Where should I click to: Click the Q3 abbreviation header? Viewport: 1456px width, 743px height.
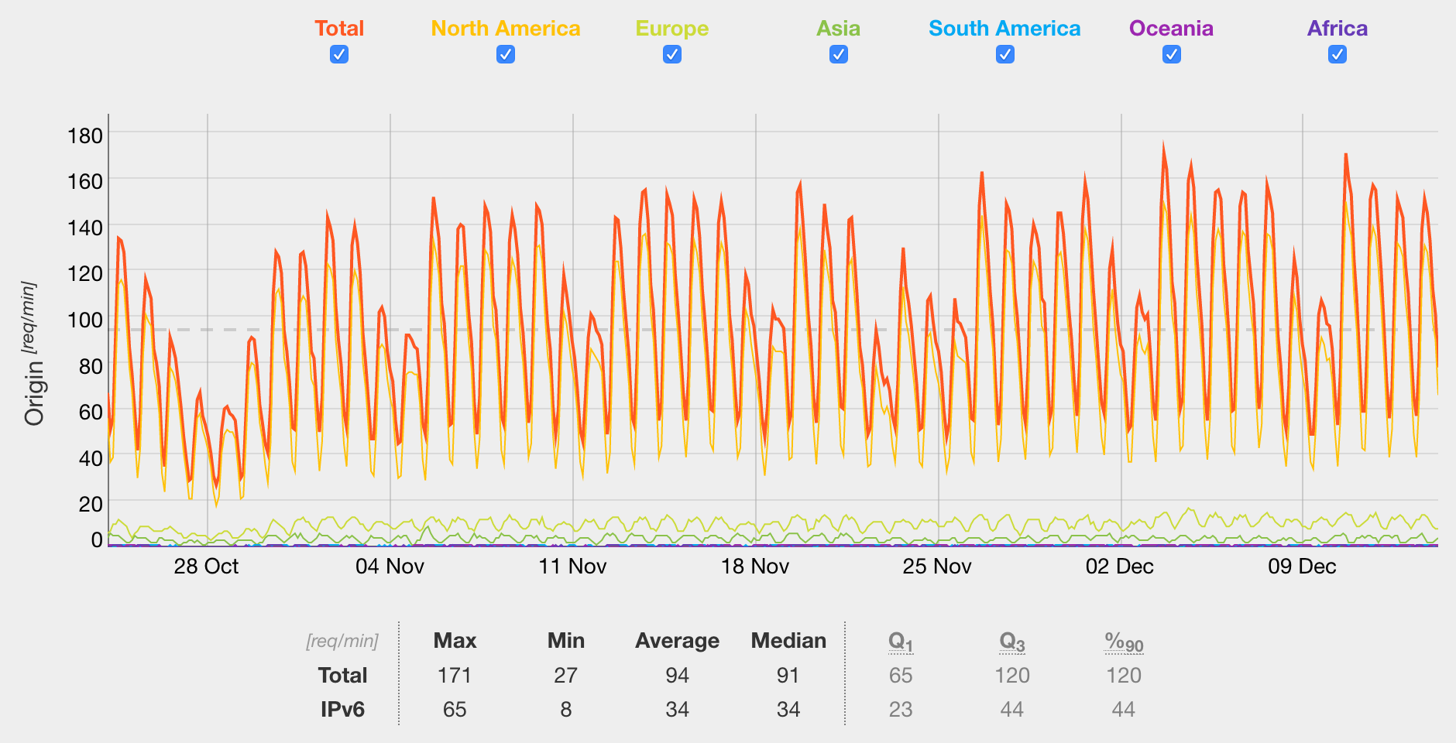tap(1012, 642)
